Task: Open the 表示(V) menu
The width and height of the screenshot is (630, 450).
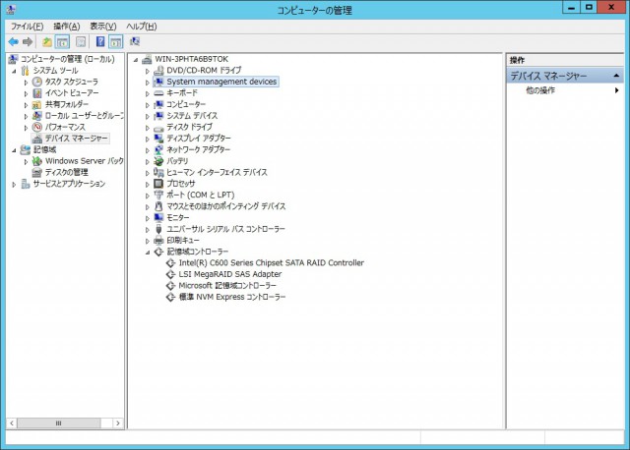Action: [x=103, y=26]
